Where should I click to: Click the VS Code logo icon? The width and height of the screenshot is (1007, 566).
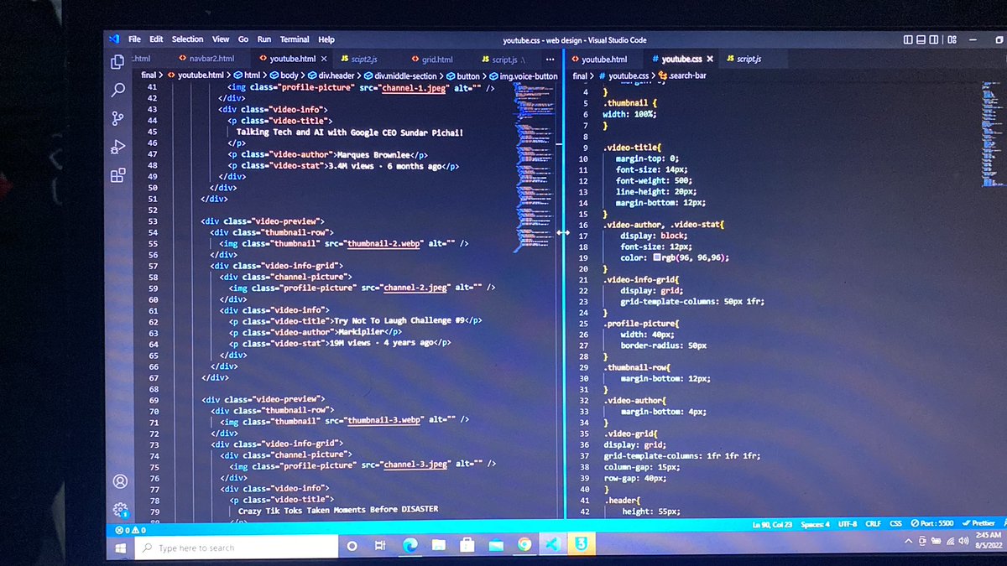tap(114, 39)
